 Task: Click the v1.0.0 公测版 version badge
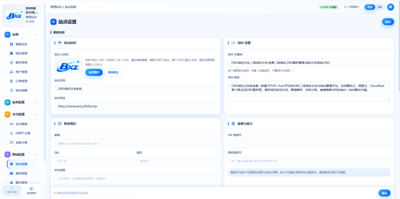click(x=328, y=7)
